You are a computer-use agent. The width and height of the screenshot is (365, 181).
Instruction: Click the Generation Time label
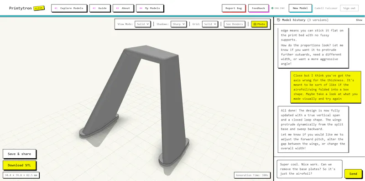click(x=252, y=175)
